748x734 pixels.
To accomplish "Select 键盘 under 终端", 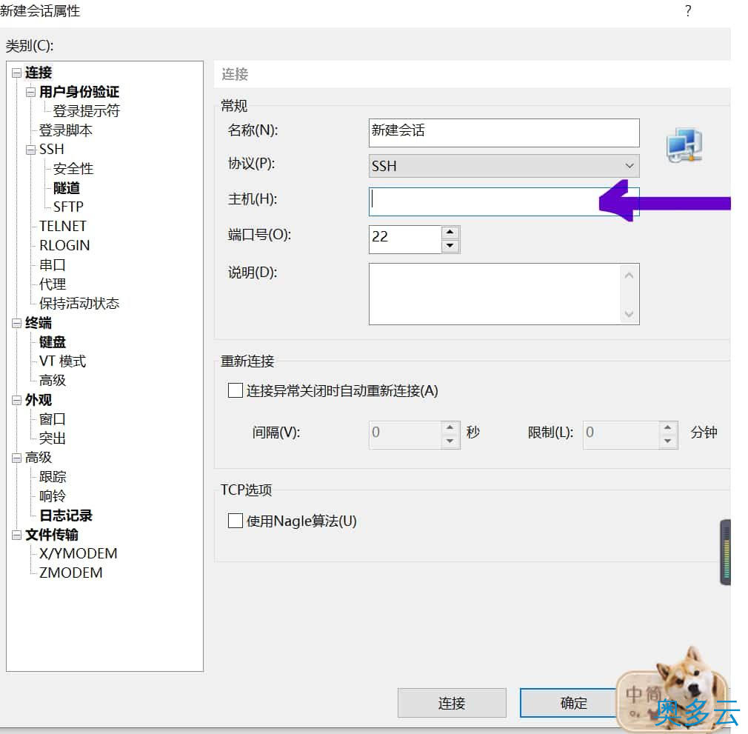I will click(53, 342).
